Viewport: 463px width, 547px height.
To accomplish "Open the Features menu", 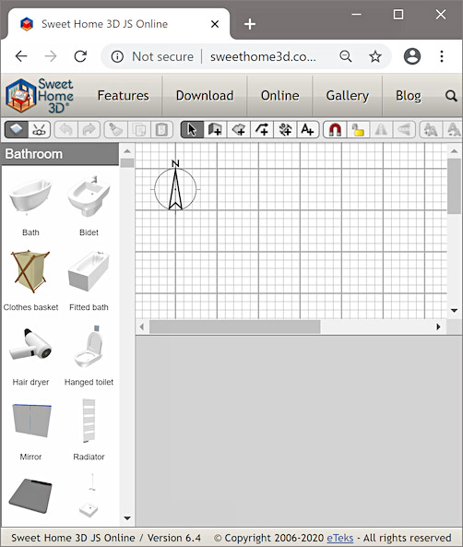I will (124, 95).
